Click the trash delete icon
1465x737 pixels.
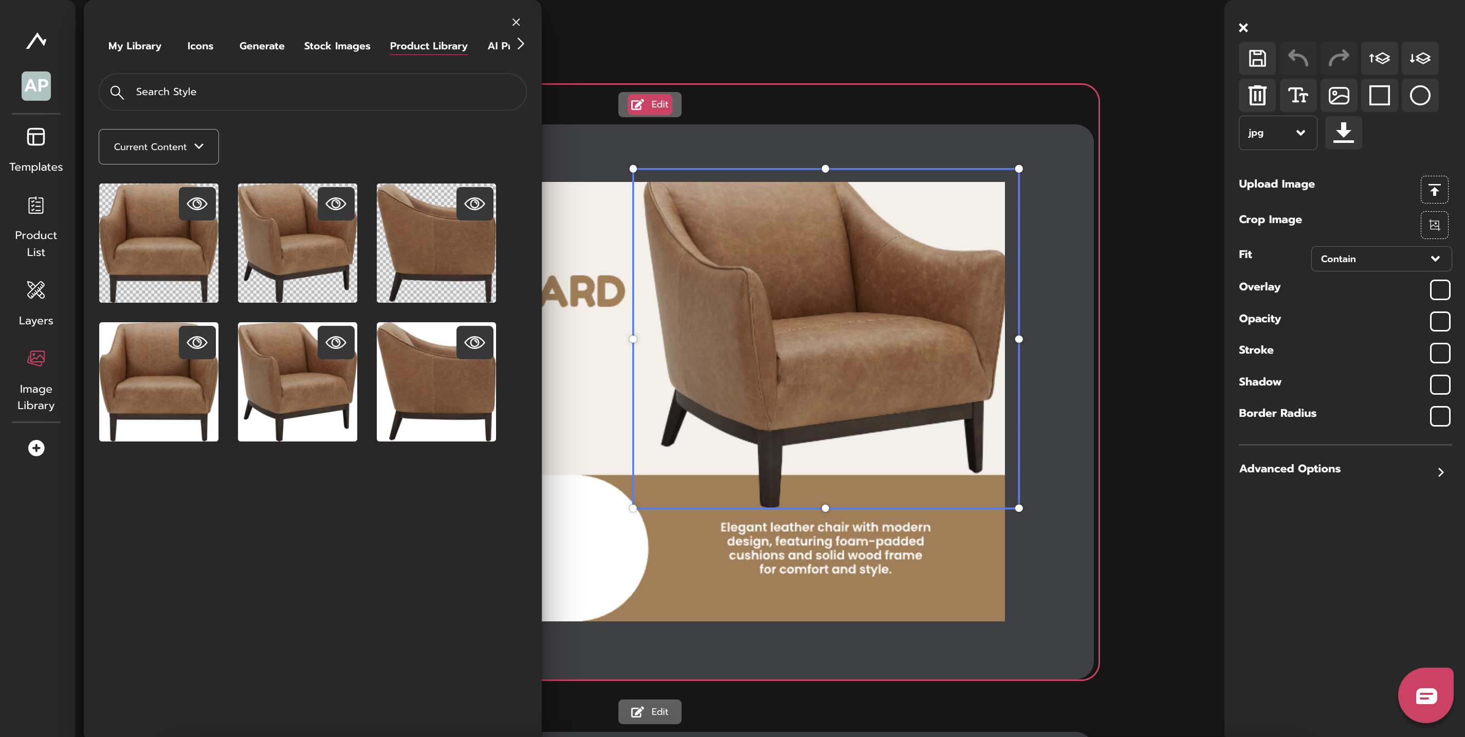pyautogui.click(x=1257, y=95)
